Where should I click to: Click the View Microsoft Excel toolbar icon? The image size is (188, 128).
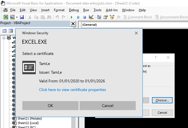[x=6, y=17]
